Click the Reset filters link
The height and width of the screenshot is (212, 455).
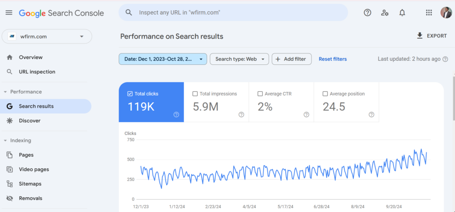pyautogui.click(x=333, y=59)
